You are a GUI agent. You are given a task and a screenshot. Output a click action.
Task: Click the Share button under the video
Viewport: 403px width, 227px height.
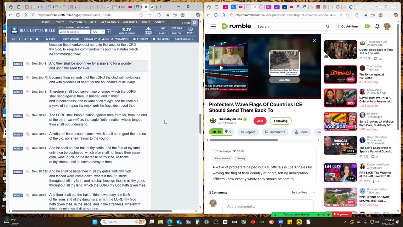pos(301,132)
